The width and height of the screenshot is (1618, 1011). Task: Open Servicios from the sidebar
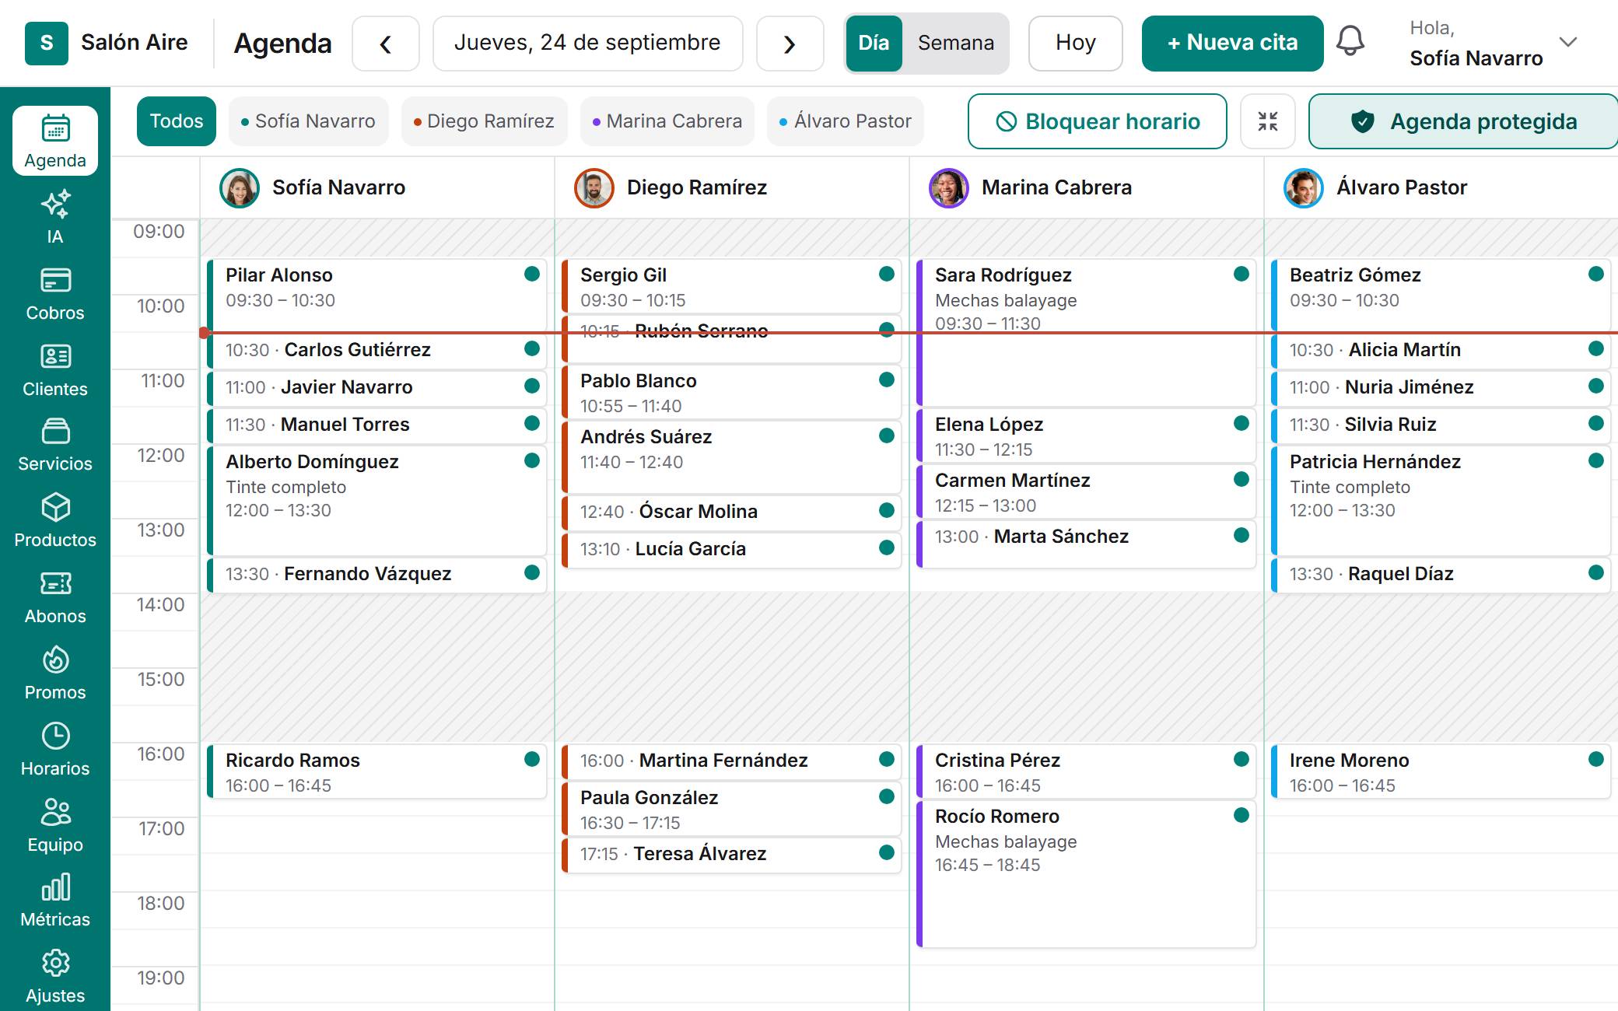pos(54,445)
